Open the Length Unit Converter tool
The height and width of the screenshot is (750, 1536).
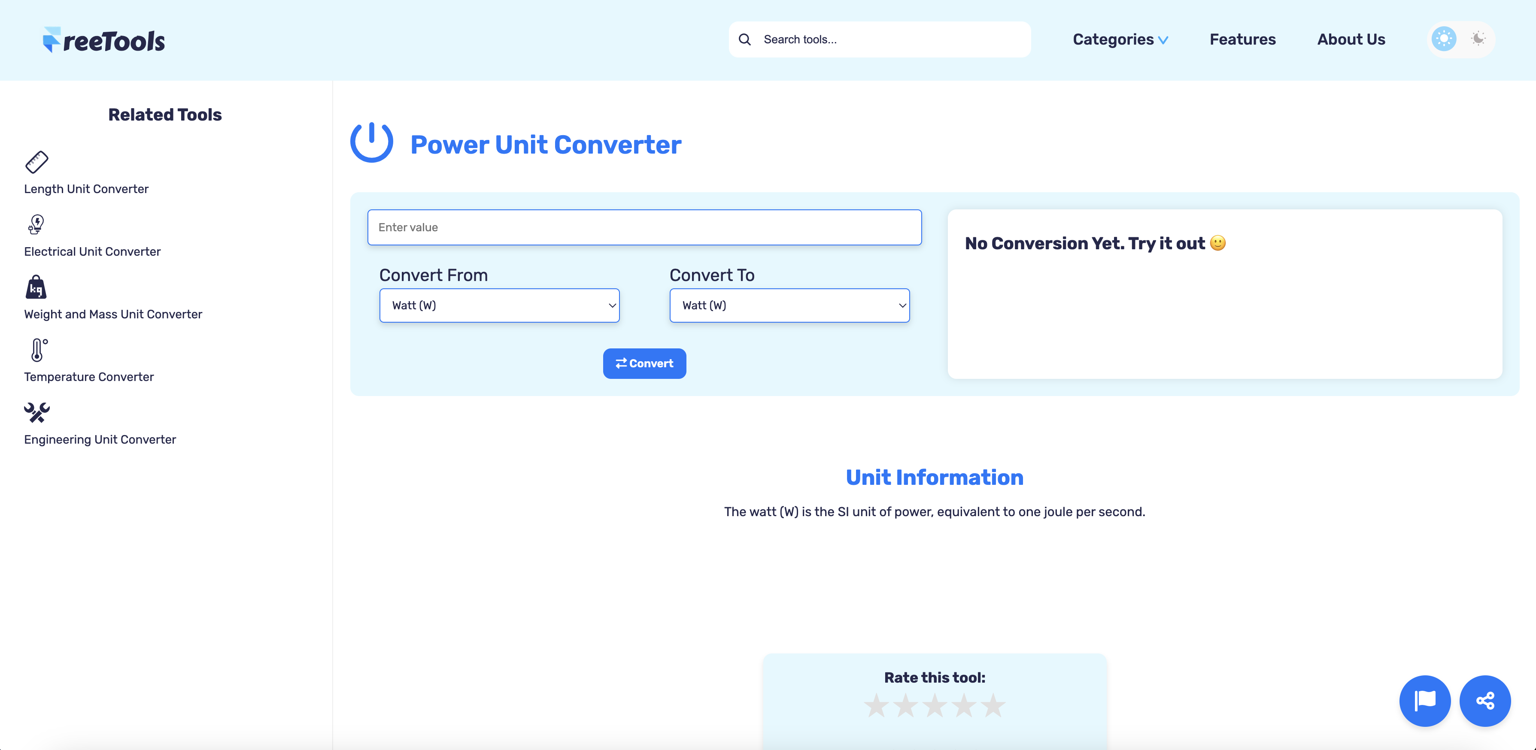(86, 189)
